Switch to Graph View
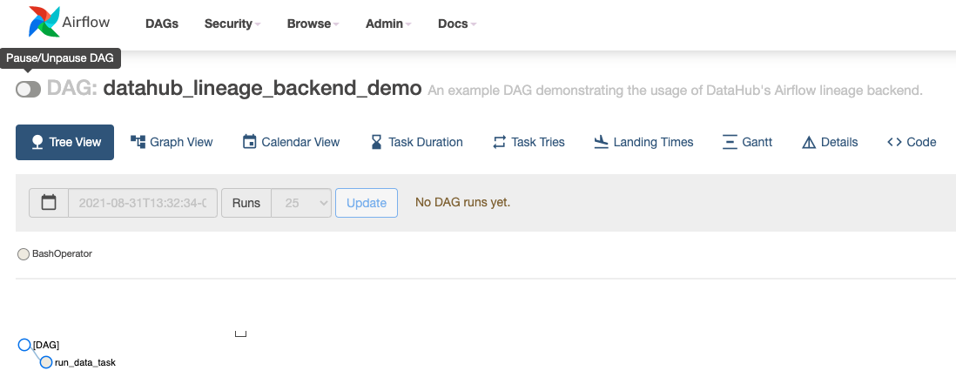Image resolution: width=956 pixels, height=384 pixels. pyautogui.click(x=172, y=142)
